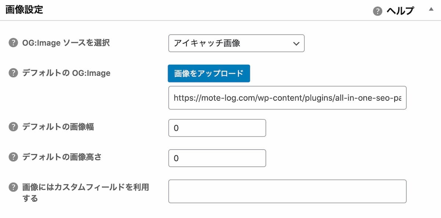Open the OG:Image source dropdown showing アイキャッチ画像

236,43
